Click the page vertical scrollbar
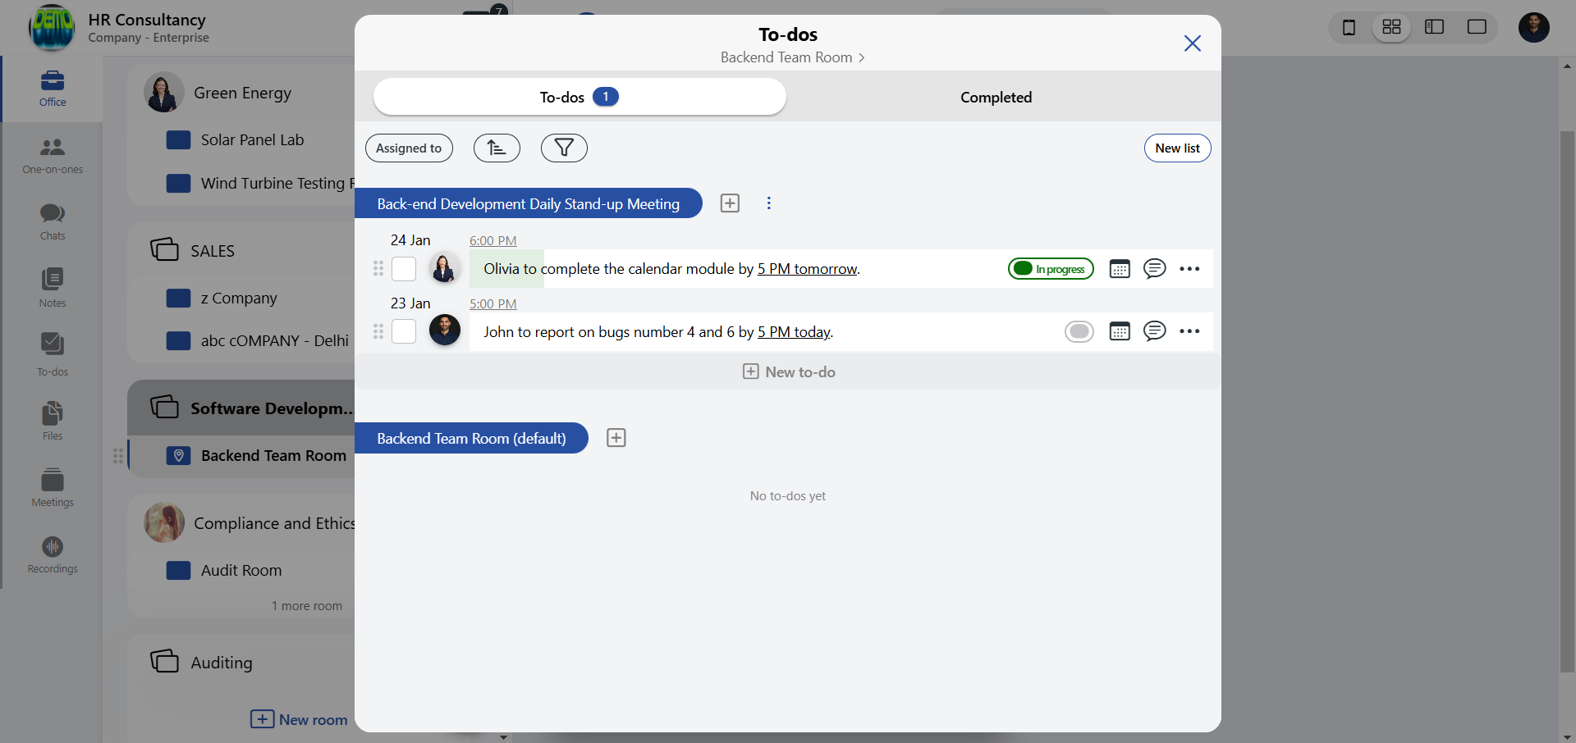Image resolution: width=1576 pixels, height=743 pixels. 1567,402
